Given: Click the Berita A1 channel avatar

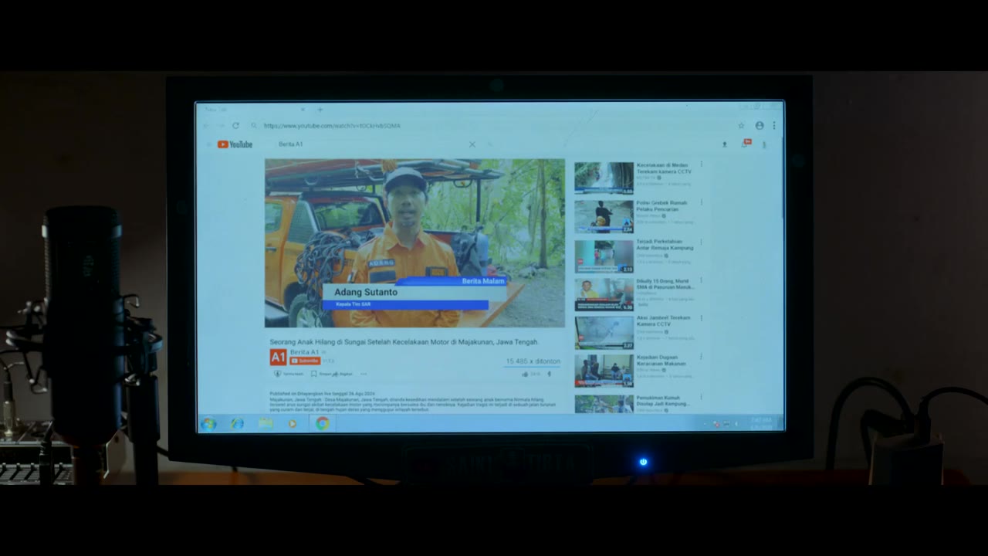Looking at the screenshot, I should click(x=278, y=357).
